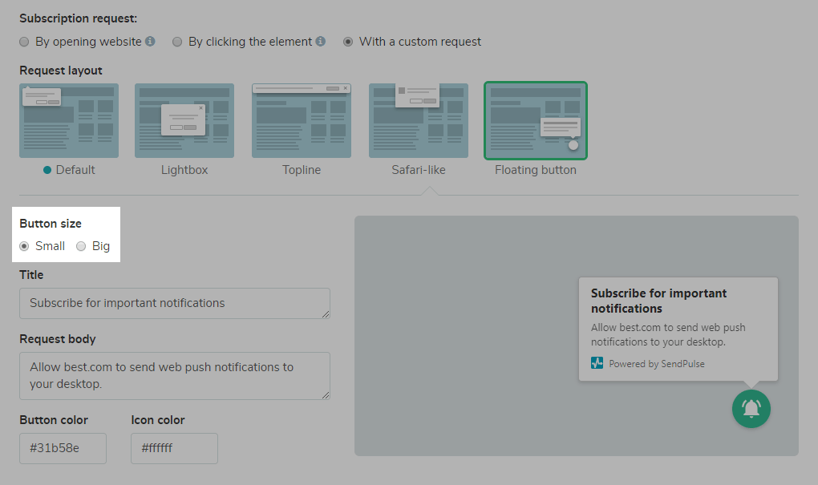This screenshot has width=818, height=485.
Task: Select the Safari-like layout thumbnail
Action: coord(419,120)
